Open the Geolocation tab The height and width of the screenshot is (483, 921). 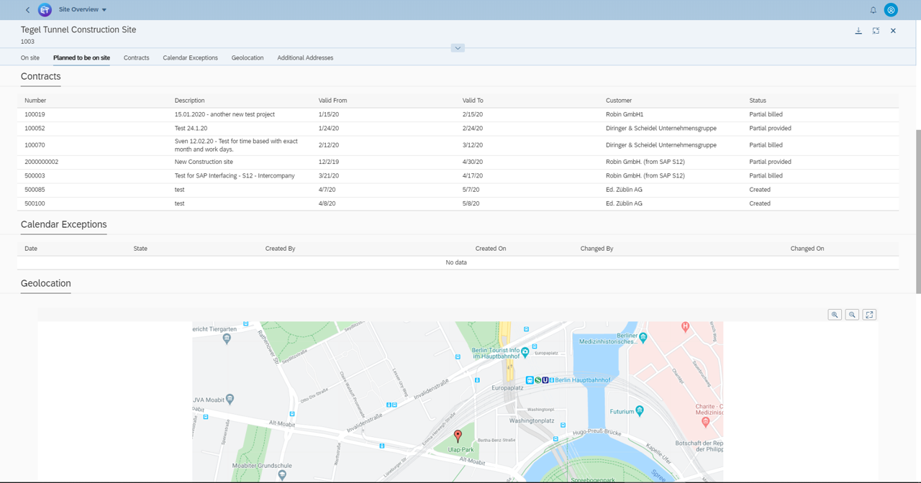(248, 57)
